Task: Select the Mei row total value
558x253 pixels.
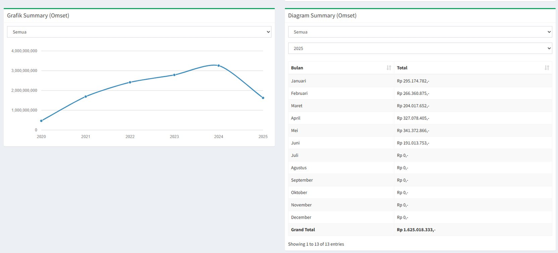Action: (x=413, y=131)
